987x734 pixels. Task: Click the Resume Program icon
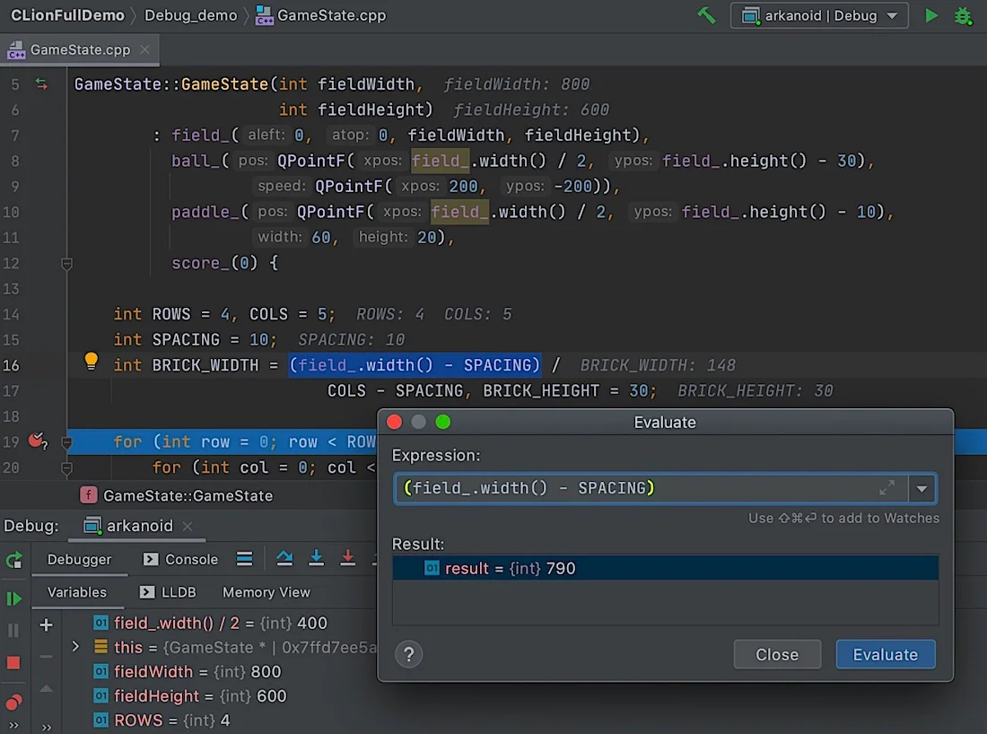point(13,599)
